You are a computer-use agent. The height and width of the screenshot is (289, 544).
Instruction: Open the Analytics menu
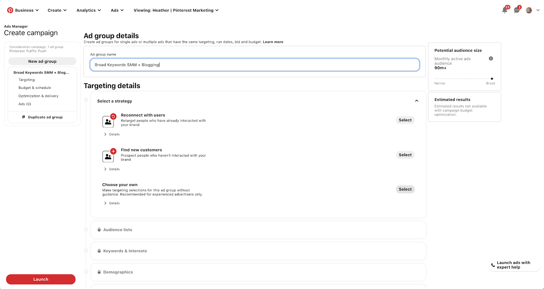coord(89,10)
